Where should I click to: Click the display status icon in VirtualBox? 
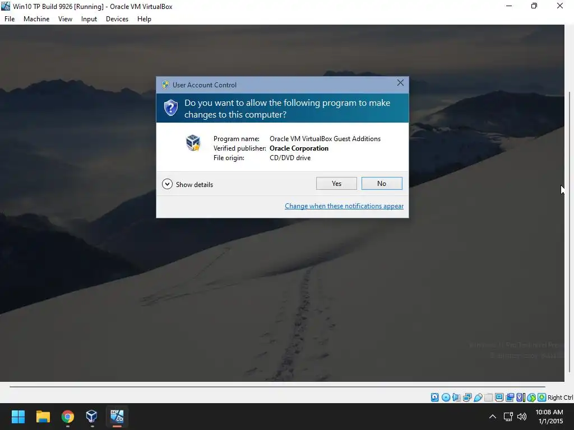point(499,398)
